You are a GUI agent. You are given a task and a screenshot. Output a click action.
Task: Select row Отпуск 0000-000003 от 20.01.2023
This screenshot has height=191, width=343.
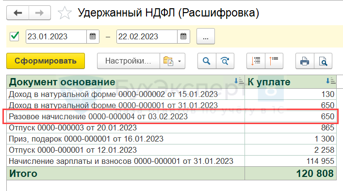126,127
